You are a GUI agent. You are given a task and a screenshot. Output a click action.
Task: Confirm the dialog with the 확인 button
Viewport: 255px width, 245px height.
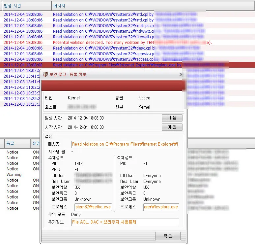point(168,236)
